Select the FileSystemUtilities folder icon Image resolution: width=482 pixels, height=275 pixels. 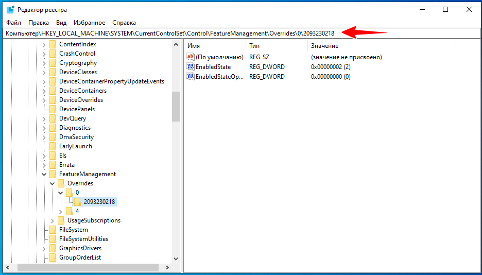point(53,239)
